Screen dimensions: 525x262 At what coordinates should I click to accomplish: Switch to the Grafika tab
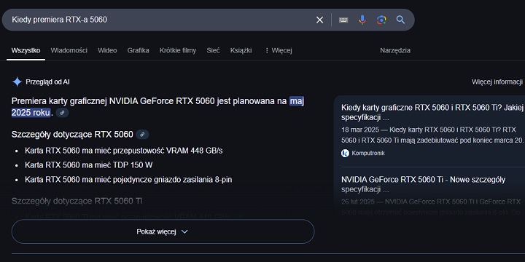(138, 50)
